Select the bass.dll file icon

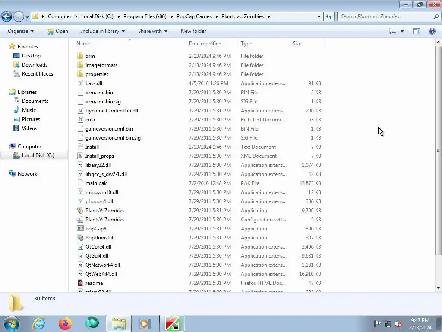(x=80, y=83)
